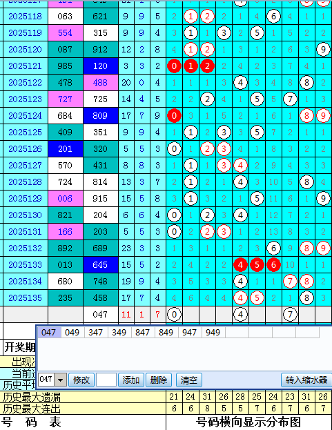Image resolution: width=332 pixels, height=430 pixels.
Task: Select number 049 in the candidate list
Action: (x=72, y=333)
